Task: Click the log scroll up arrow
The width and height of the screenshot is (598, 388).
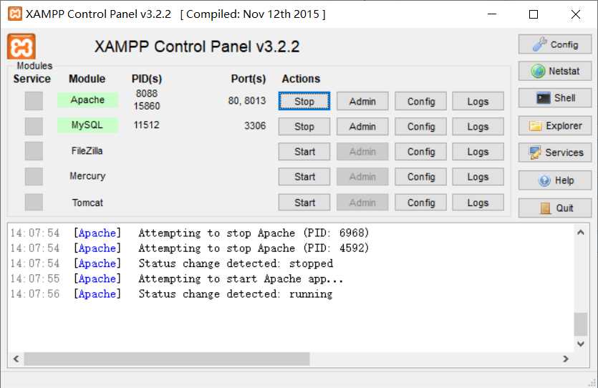Action: pyautogui.click(x=581, y=232)
